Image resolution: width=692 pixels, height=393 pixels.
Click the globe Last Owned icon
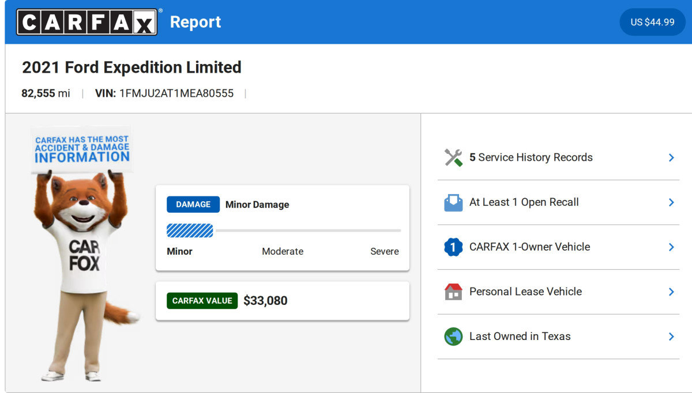point(453,337)
